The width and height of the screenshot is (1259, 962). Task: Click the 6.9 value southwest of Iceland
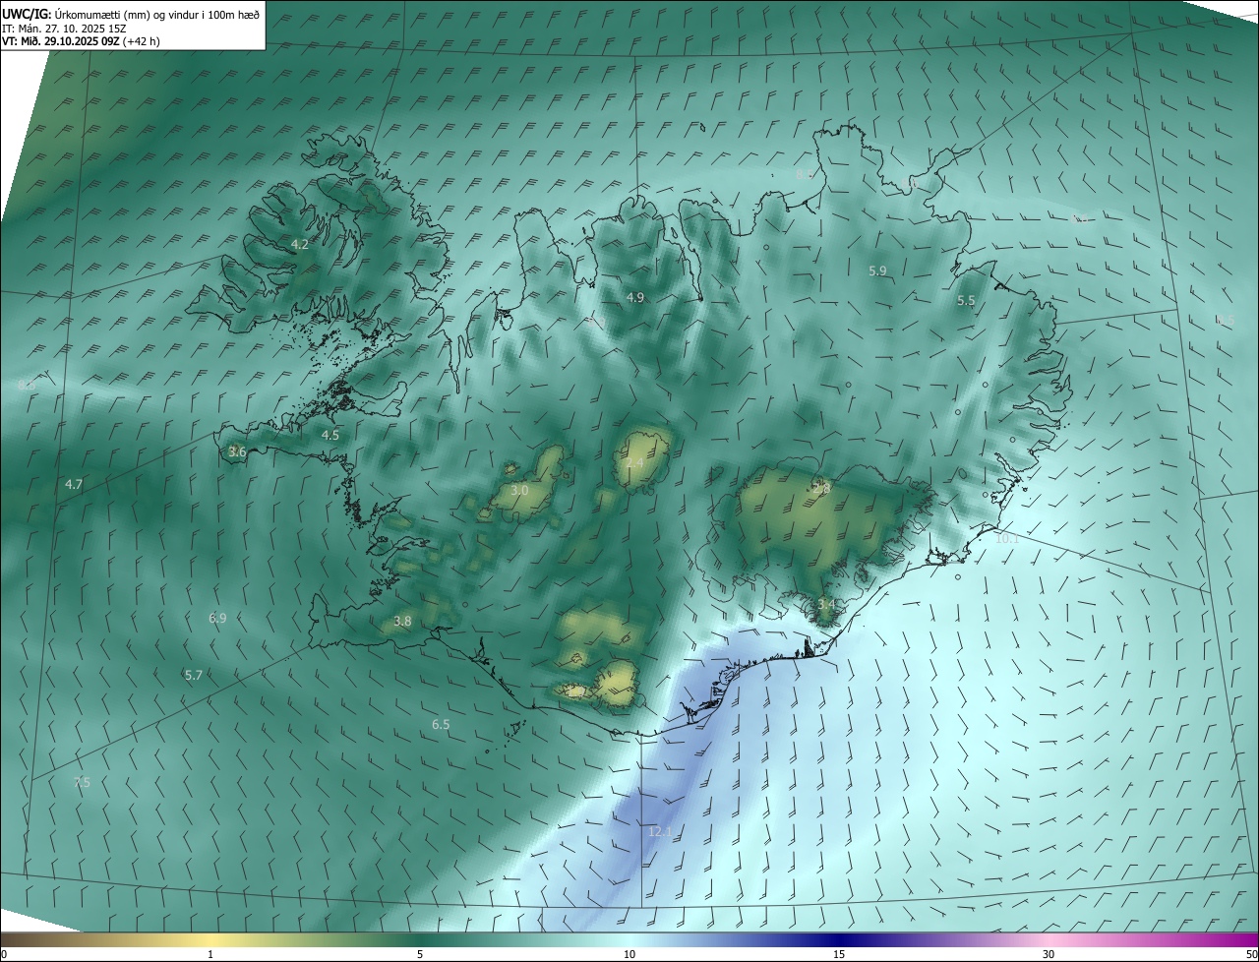pyautogui.click(x=217, y=618)
